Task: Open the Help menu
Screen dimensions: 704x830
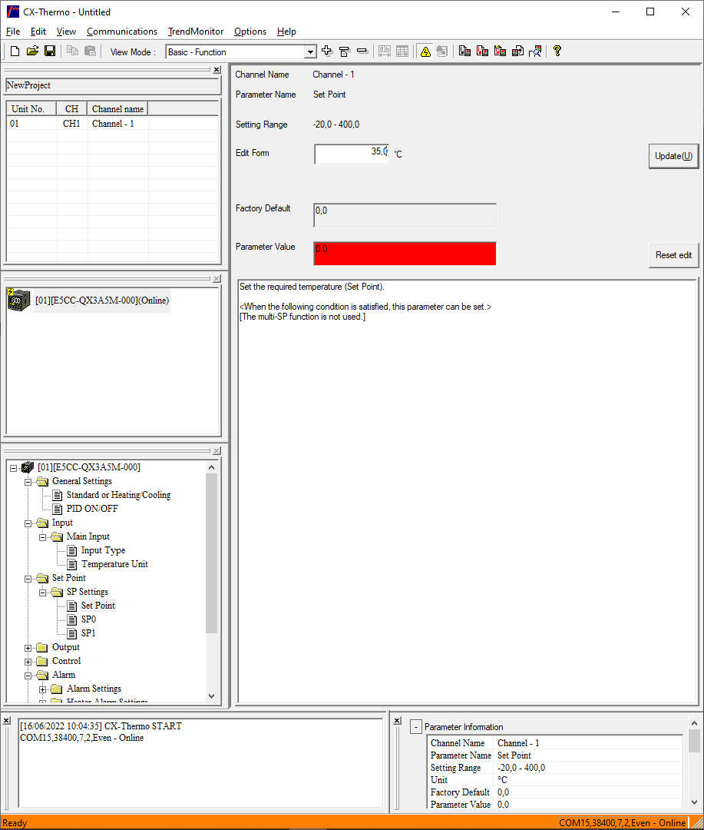Action: pyautogui.click(x=286, y=32)
